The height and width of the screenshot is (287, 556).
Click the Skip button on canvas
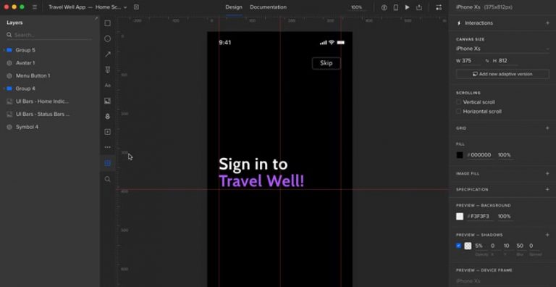(327, 63)
